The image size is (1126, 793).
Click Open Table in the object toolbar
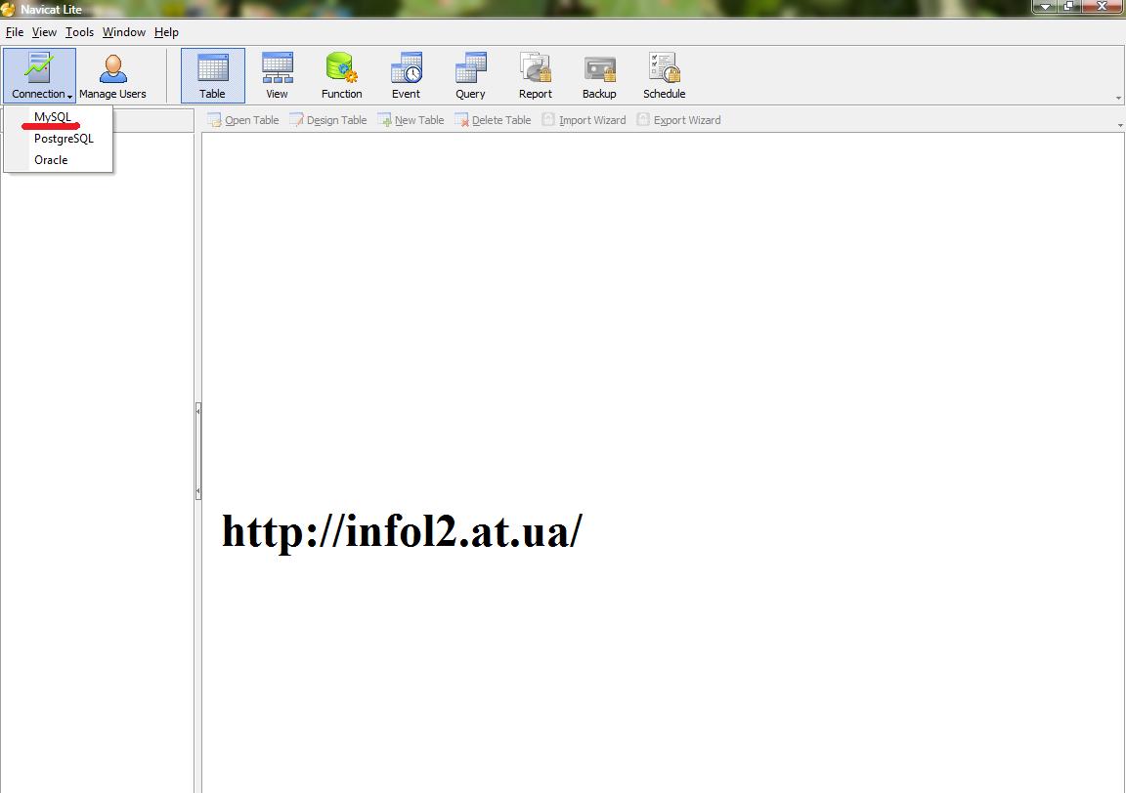pyautogui.click(x=243, y=120)
